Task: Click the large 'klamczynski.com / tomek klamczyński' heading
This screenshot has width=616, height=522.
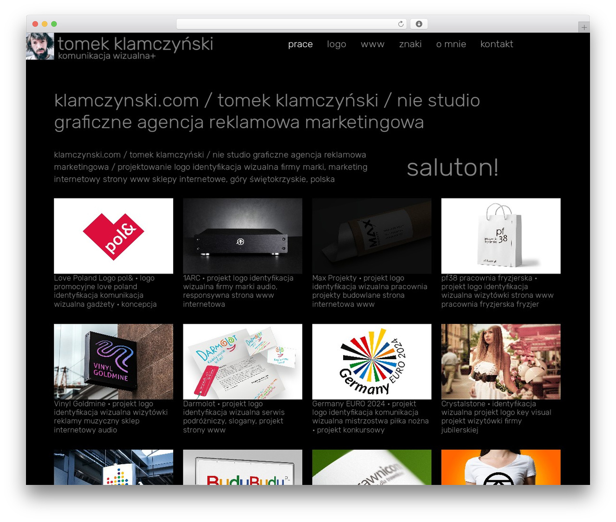Action: click(x=267, y=111)
